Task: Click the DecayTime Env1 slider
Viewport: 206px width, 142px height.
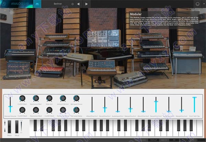Action: click(x=105, y=105)
